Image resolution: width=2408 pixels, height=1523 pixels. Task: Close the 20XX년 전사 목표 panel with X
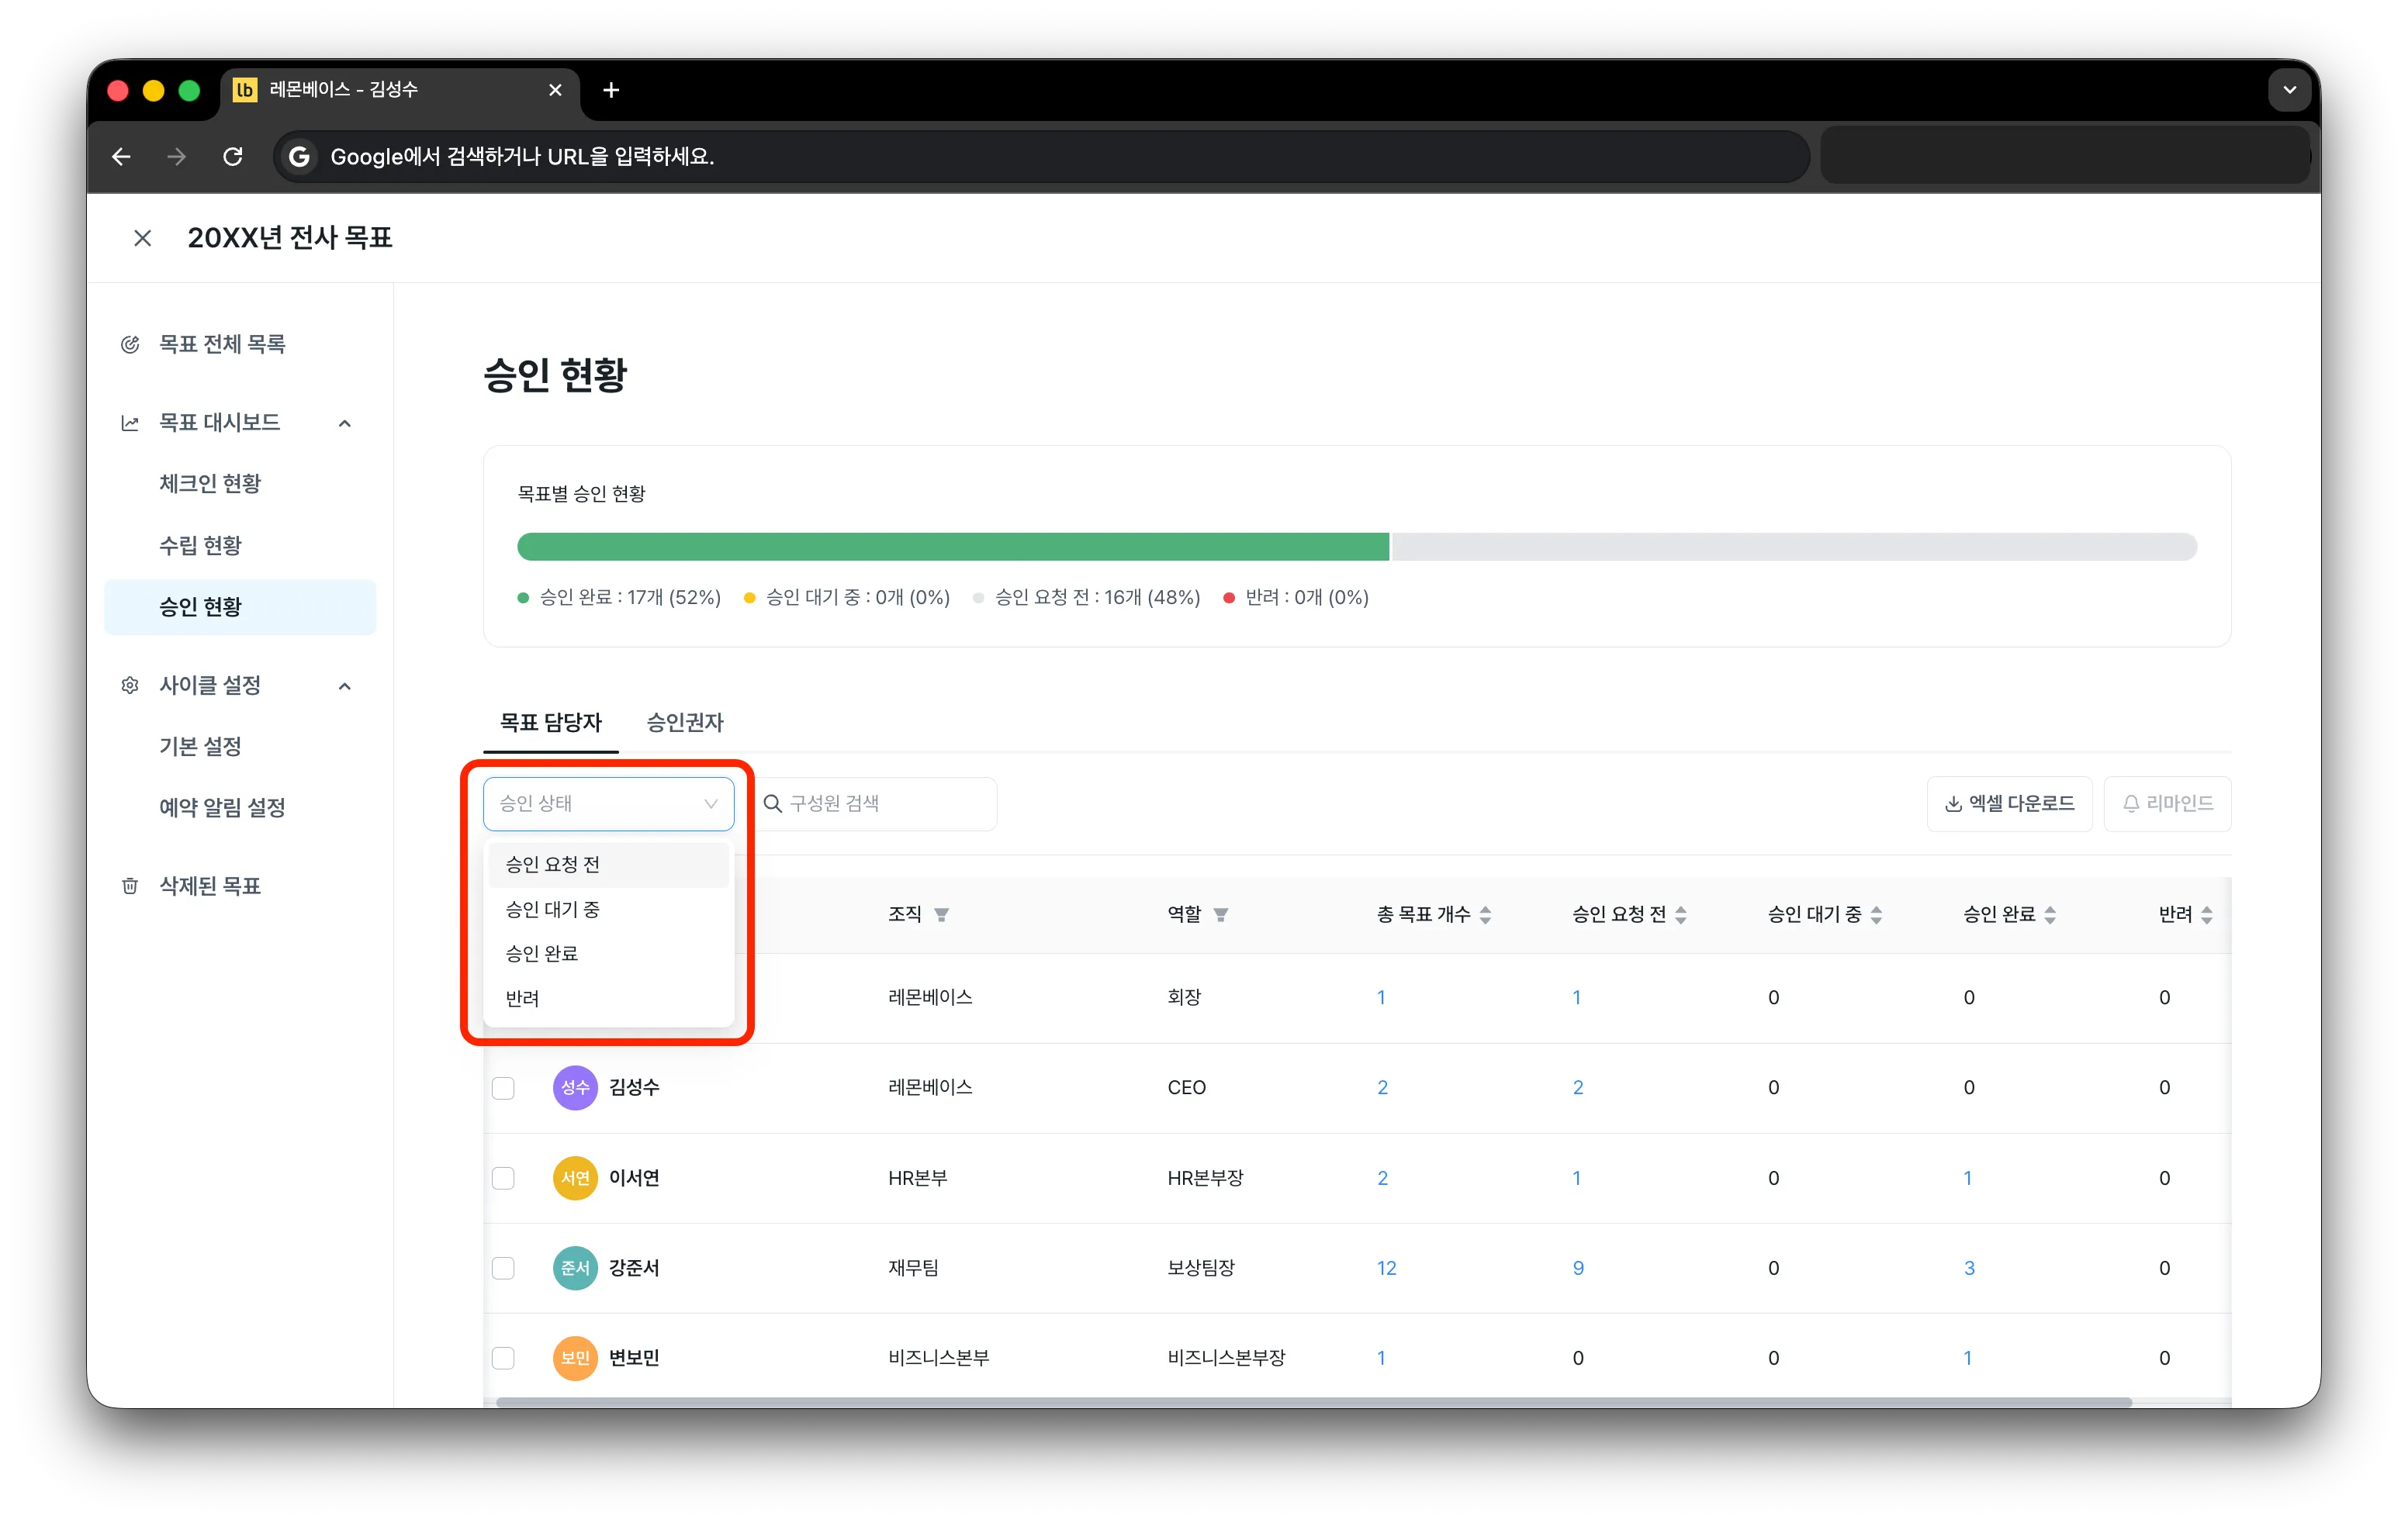tap(143, 238)
